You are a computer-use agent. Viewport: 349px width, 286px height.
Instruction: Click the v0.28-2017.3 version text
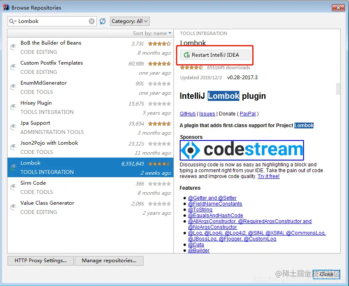[242, 78]
